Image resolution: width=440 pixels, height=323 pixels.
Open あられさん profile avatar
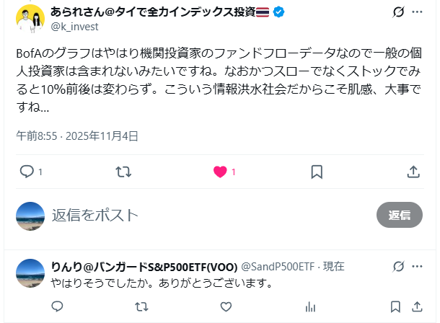(x=30, y=19)
